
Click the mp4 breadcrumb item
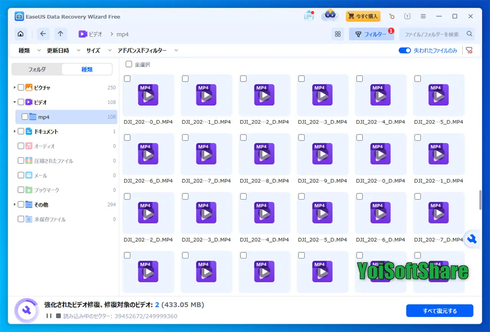pos(122,34)
